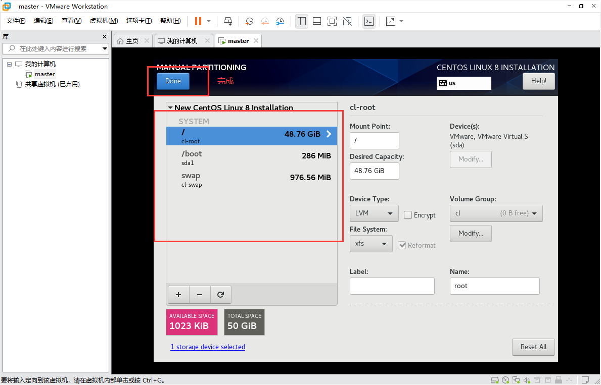This screenshot has width=601, height=385.
Task: Toggle the Reformat checkbox
Action: click(402, 245)
